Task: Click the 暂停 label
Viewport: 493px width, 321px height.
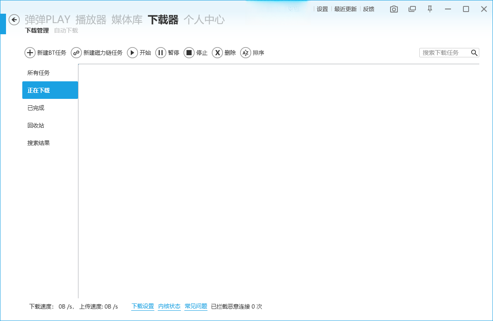Action: (174, 53)
